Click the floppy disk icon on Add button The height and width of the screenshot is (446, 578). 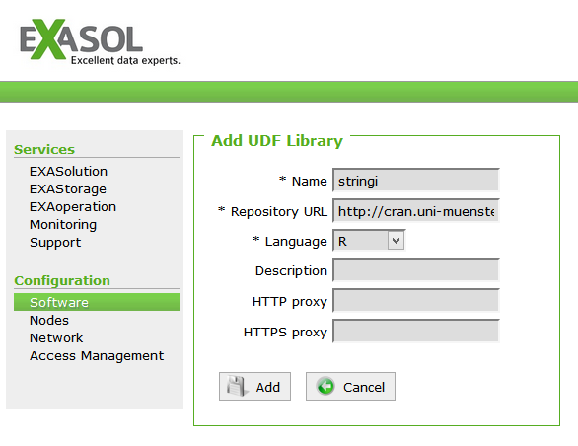coord(235,386)
